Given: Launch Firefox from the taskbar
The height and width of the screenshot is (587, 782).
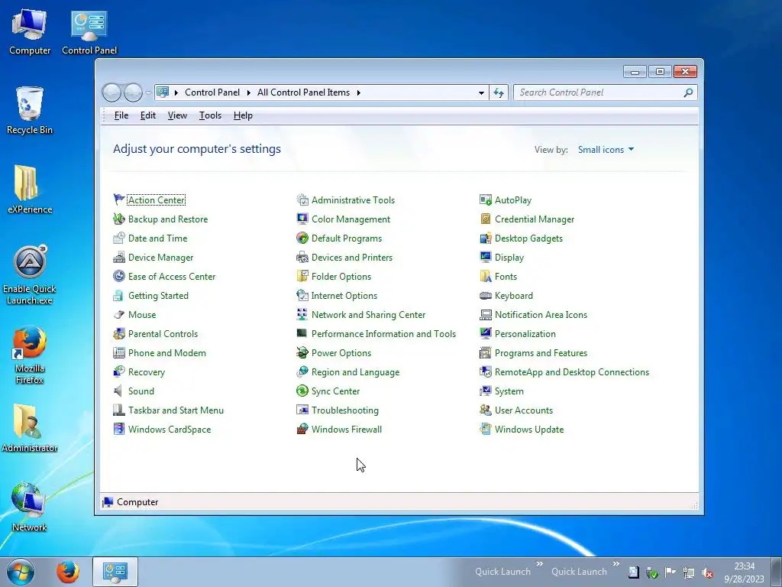Looking at the screenshot, I should (x=68, y=572).
